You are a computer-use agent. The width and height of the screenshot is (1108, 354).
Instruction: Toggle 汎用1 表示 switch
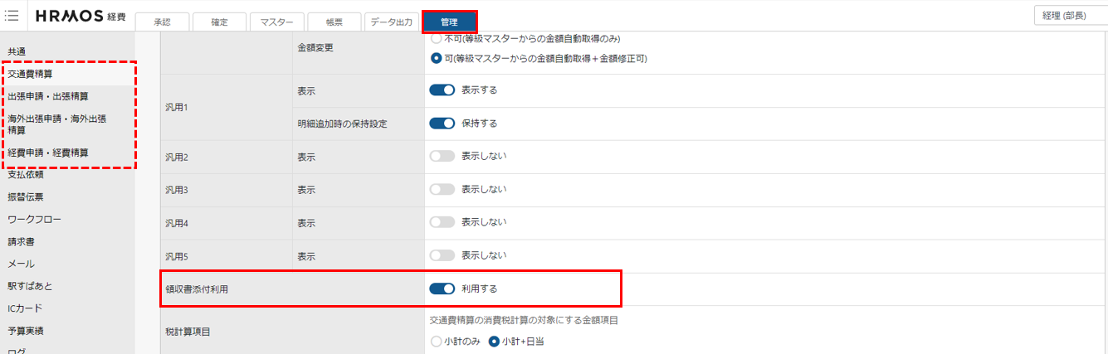[x=442, y=90]
